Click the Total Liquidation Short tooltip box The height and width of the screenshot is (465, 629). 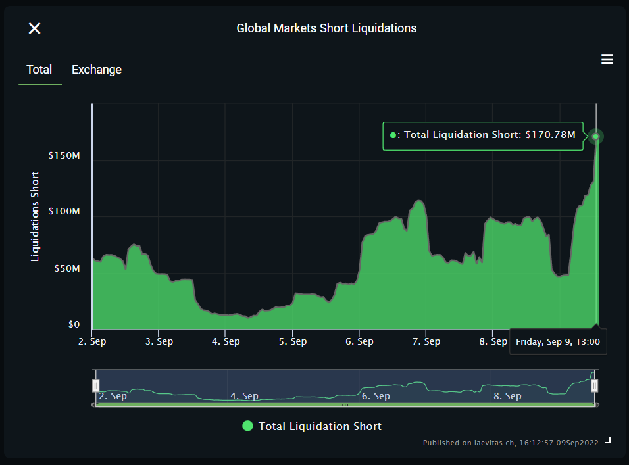coord(483,136)
